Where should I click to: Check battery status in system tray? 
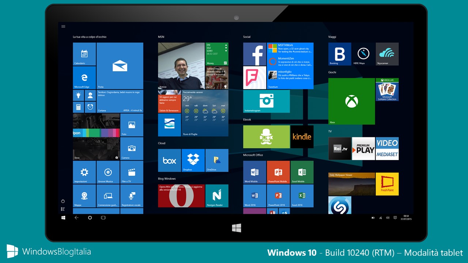[x=373, y=218]
